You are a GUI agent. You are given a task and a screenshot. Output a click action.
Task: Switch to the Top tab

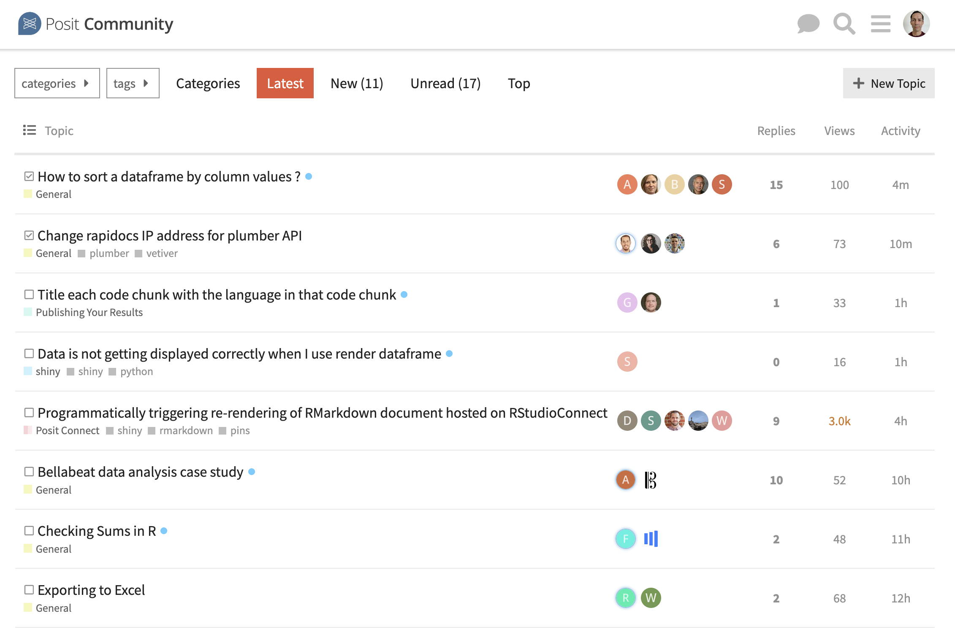(518, 83)
